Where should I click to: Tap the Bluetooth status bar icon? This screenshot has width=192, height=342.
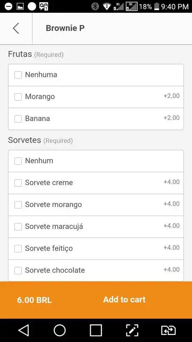click(95, 6)
